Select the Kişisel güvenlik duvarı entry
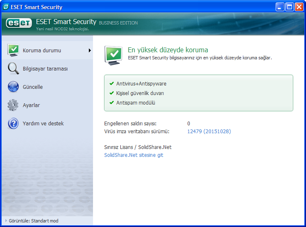 (x=140, y=93)
